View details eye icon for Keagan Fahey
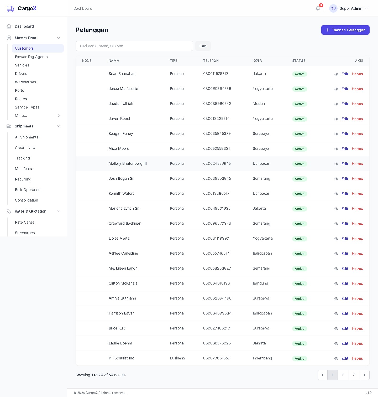 point(336,134)
